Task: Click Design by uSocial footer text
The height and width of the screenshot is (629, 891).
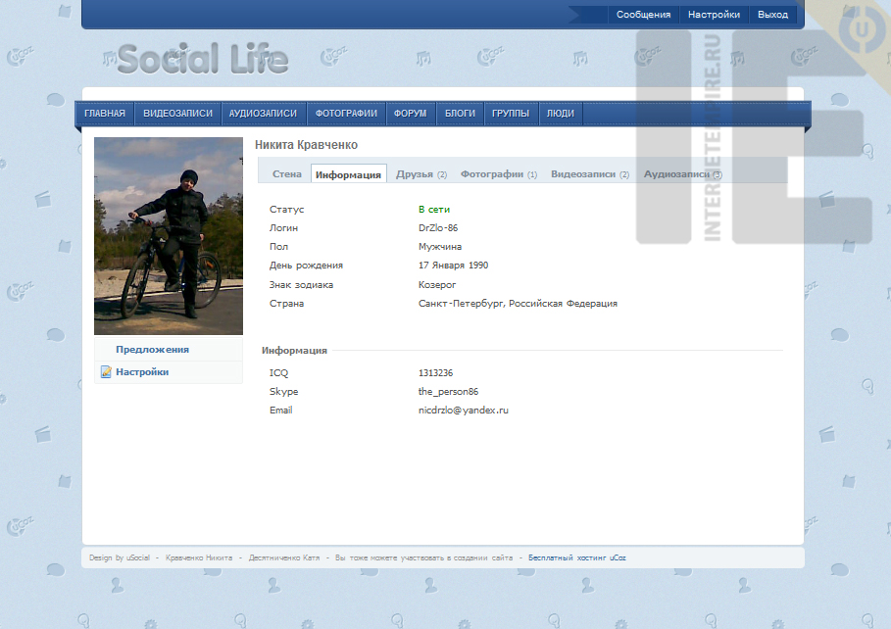Action: click(120, 558)
